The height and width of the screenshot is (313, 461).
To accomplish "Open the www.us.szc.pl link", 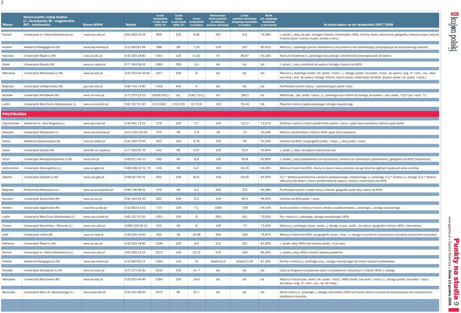I will [92, 199].
